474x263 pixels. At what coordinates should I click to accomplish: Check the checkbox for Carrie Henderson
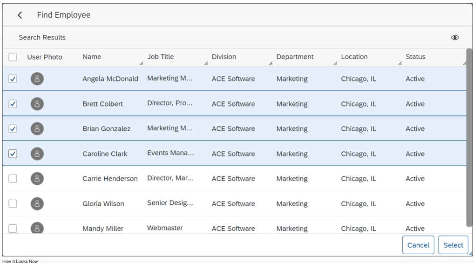[x=13, y=178]
